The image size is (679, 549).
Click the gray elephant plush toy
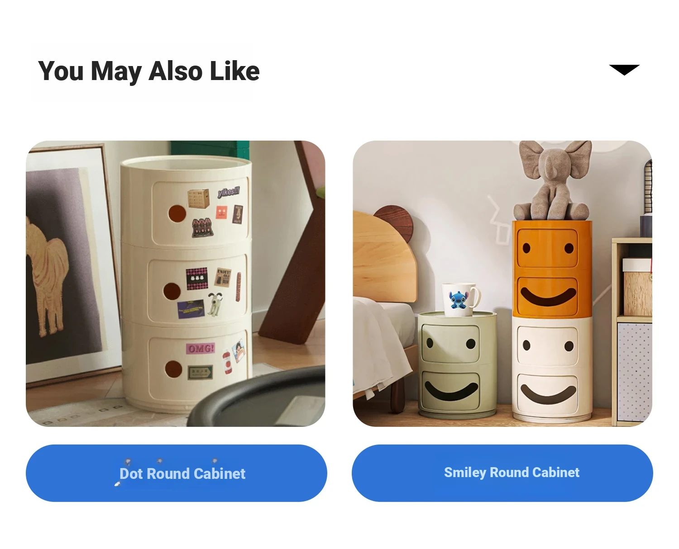click(553, 181)
